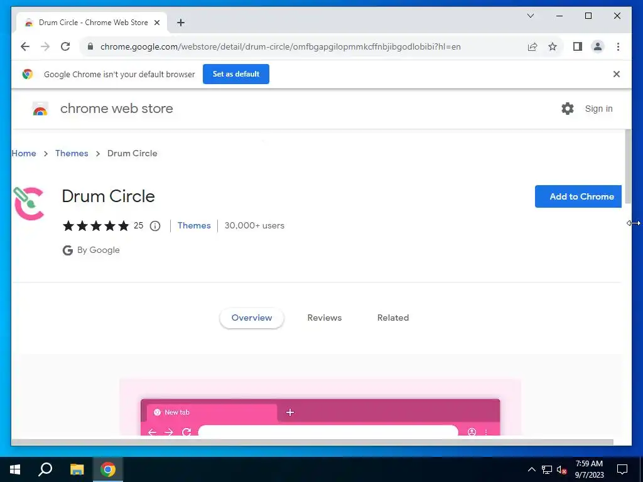Open the Chrome side panel
Viewport: 643px width, 482px height.
pyautogui.click(x=578, y=46)
